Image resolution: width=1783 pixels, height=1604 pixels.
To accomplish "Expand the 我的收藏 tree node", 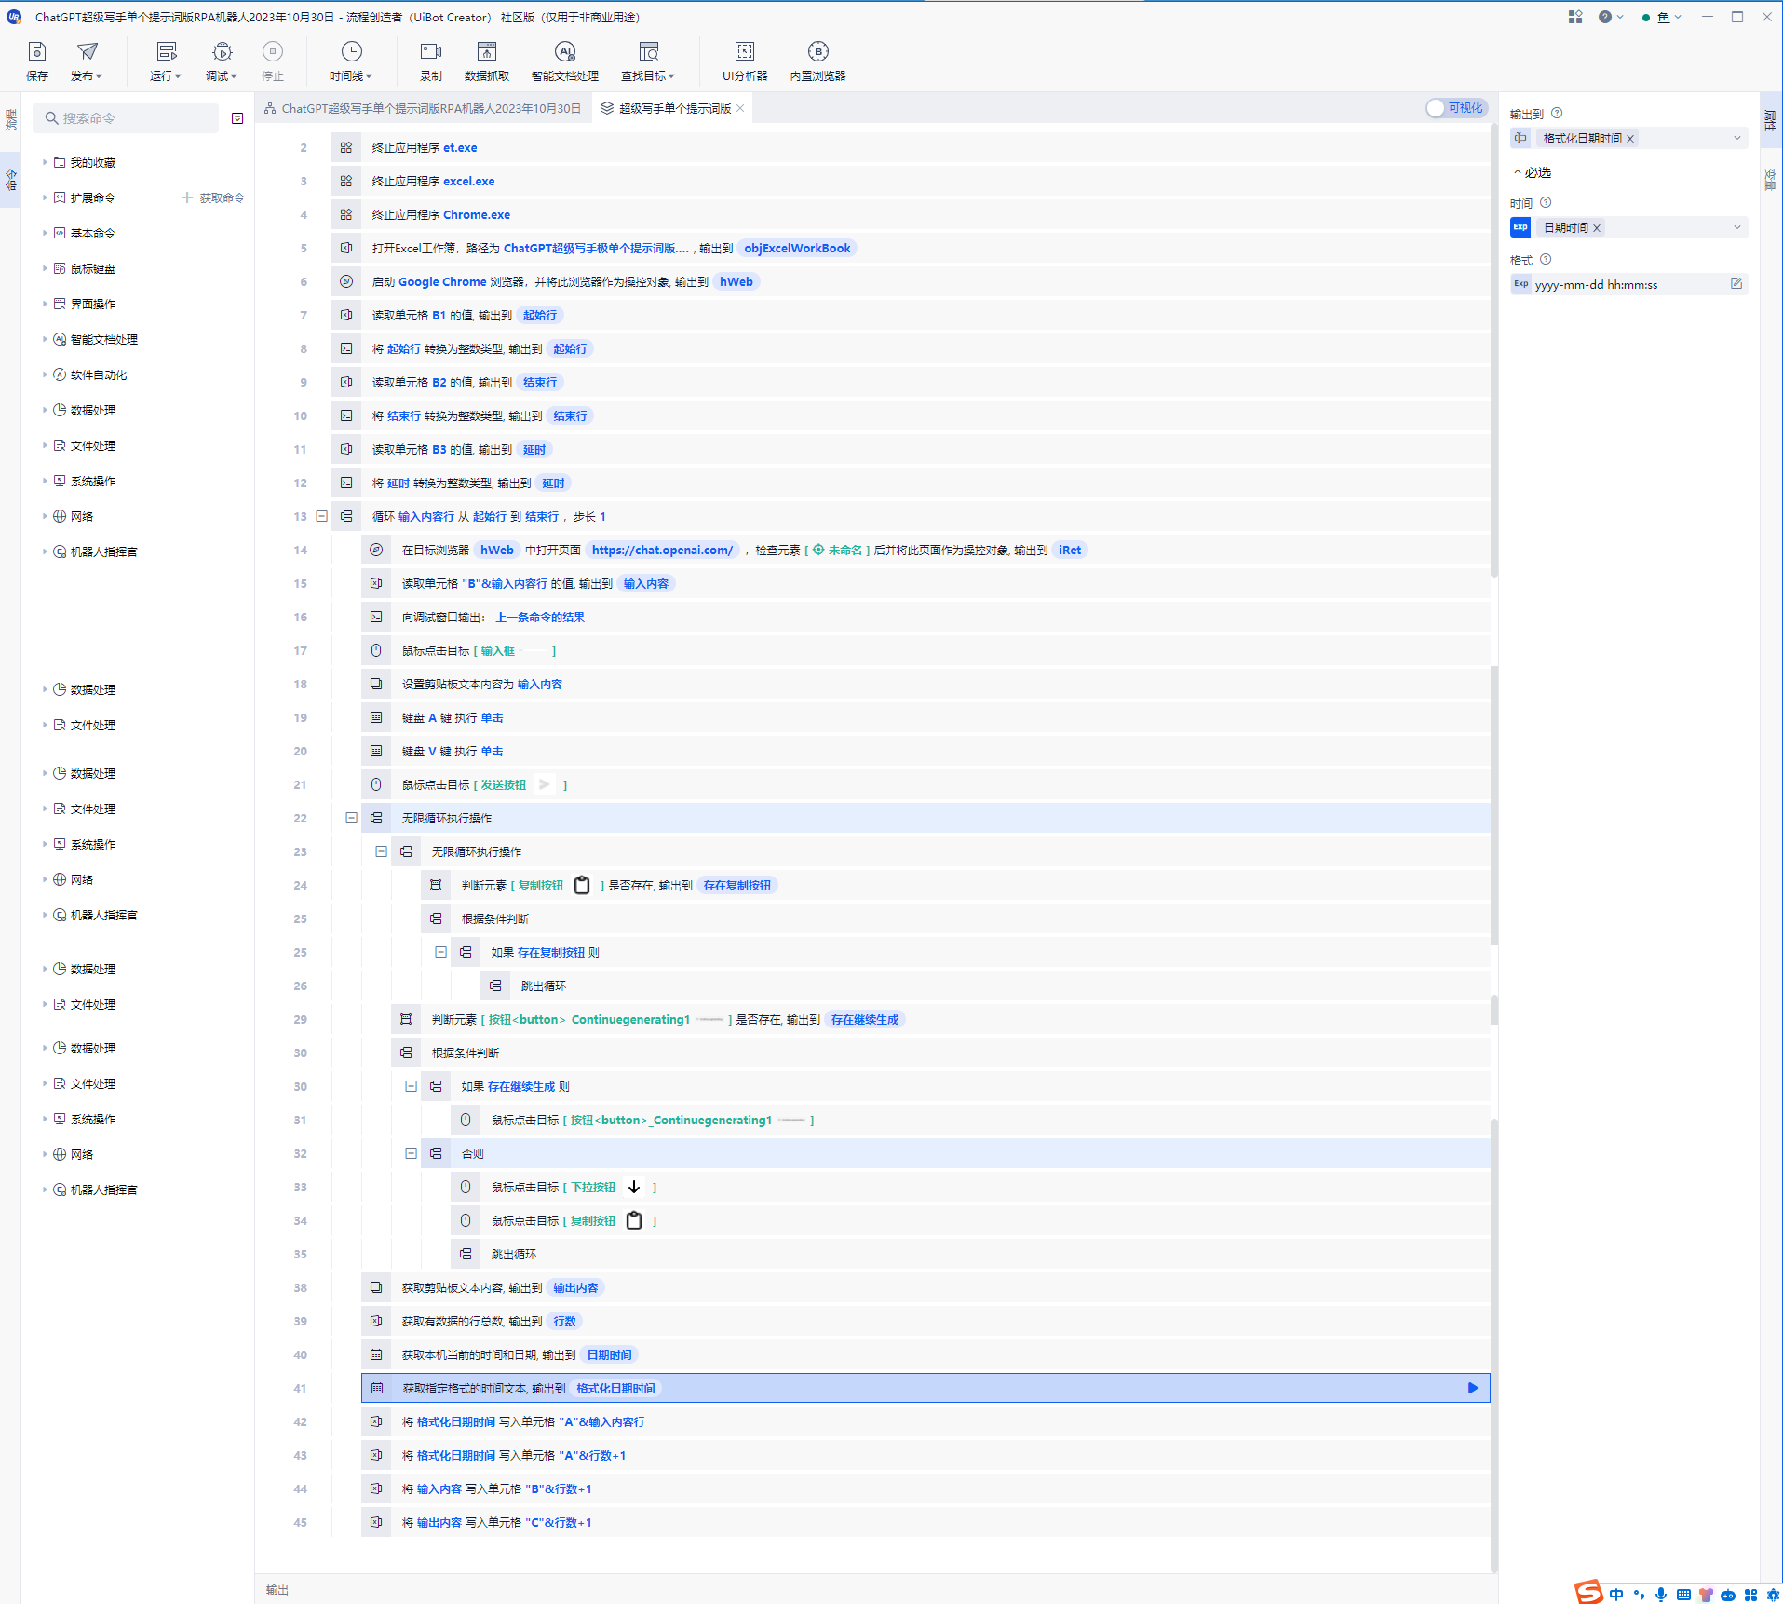I will click(45, 162).
